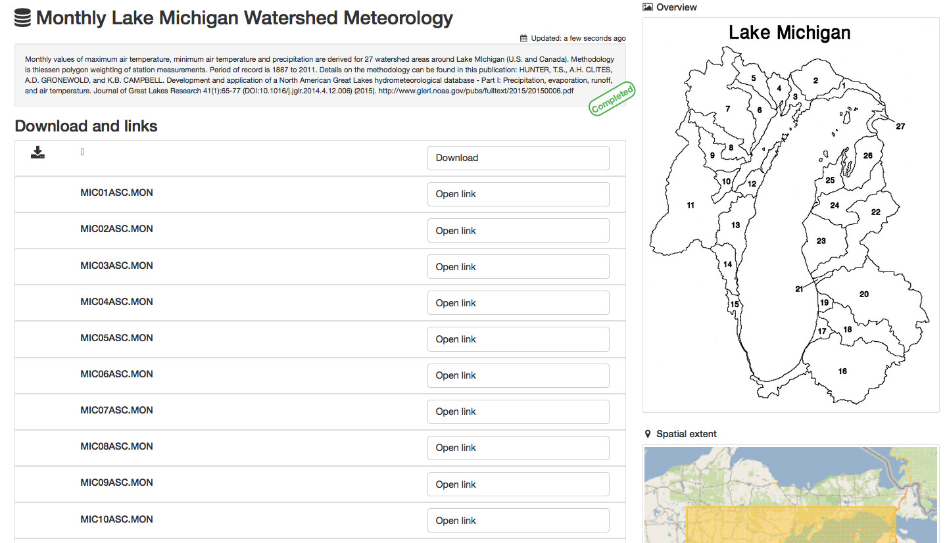This screenshot has width=945, height=543.
Task: Select the MIC07ASC.MON file name
Action: coord(116,410)
